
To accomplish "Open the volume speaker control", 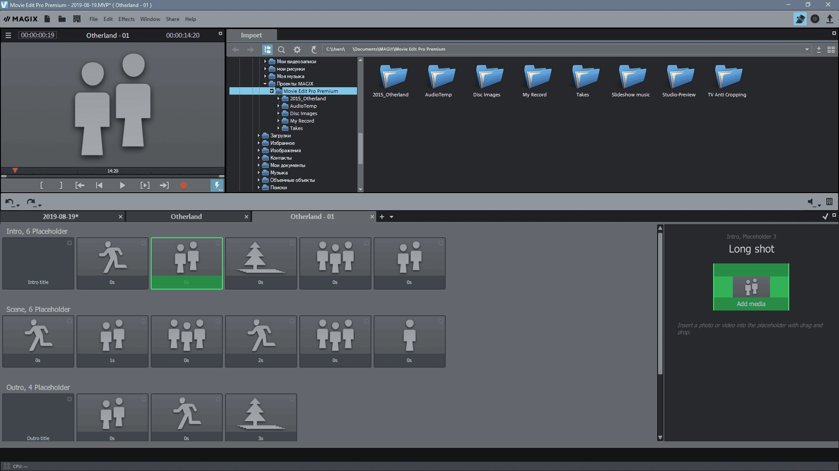I will coord(811,202).
